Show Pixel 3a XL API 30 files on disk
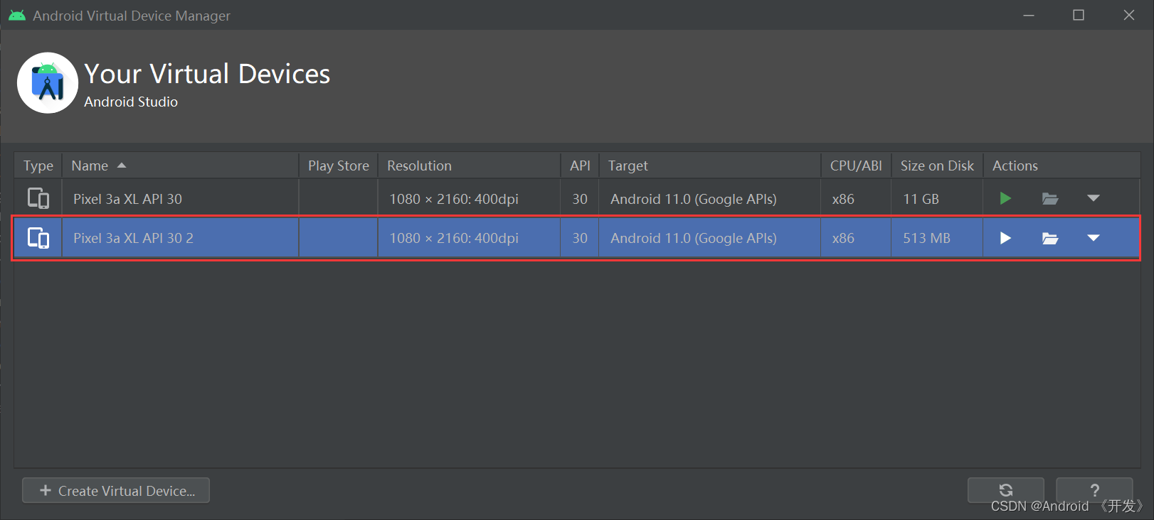Image resolution: width=1154 pixels, height=520 pixels. point(1050,199)
